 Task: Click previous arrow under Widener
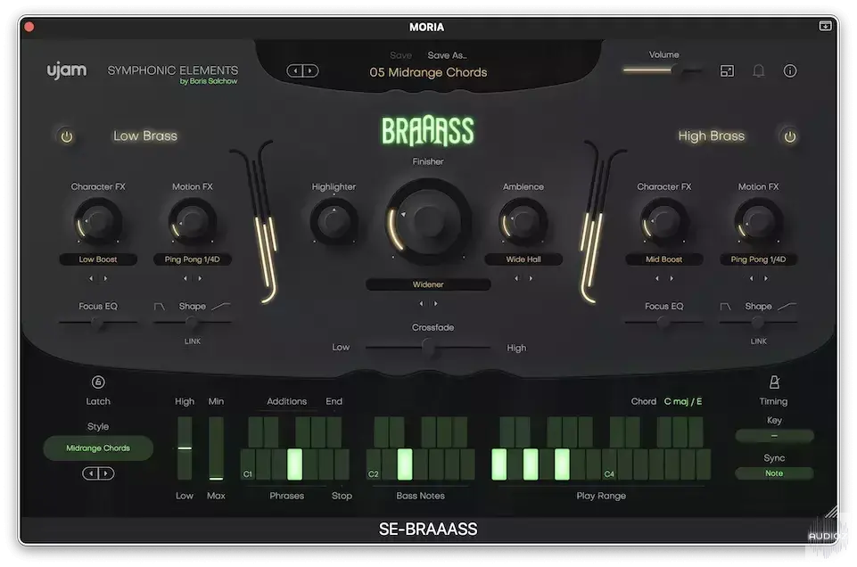click(421, 304)
